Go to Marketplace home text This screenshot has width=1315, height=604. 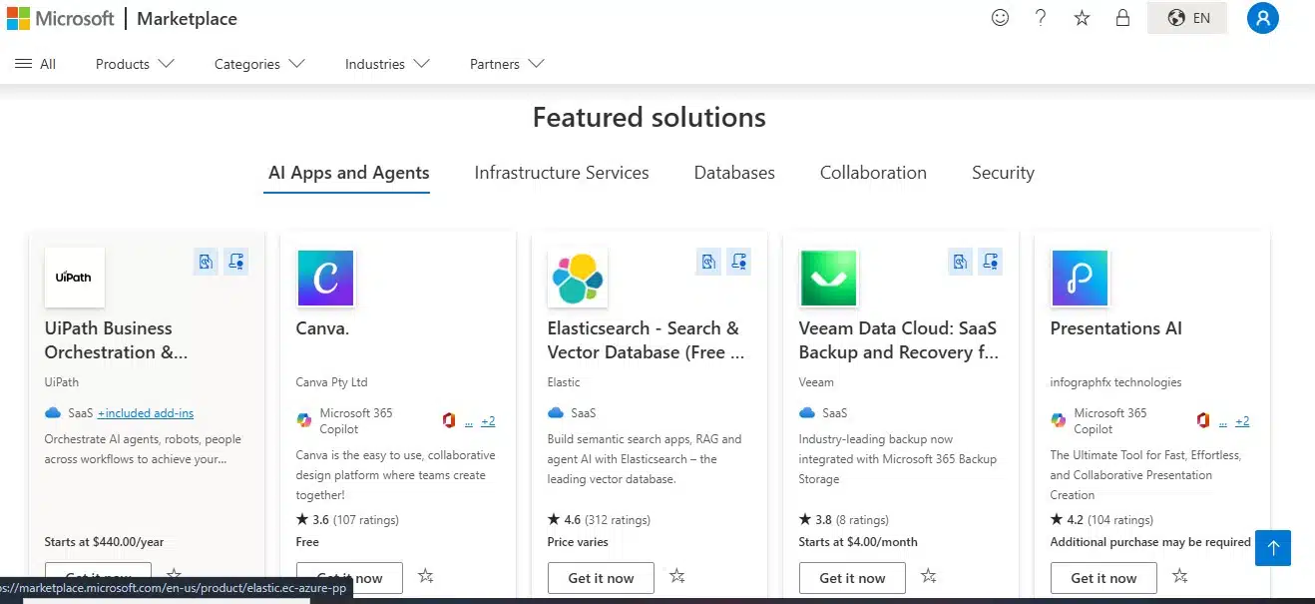[187, 18]
